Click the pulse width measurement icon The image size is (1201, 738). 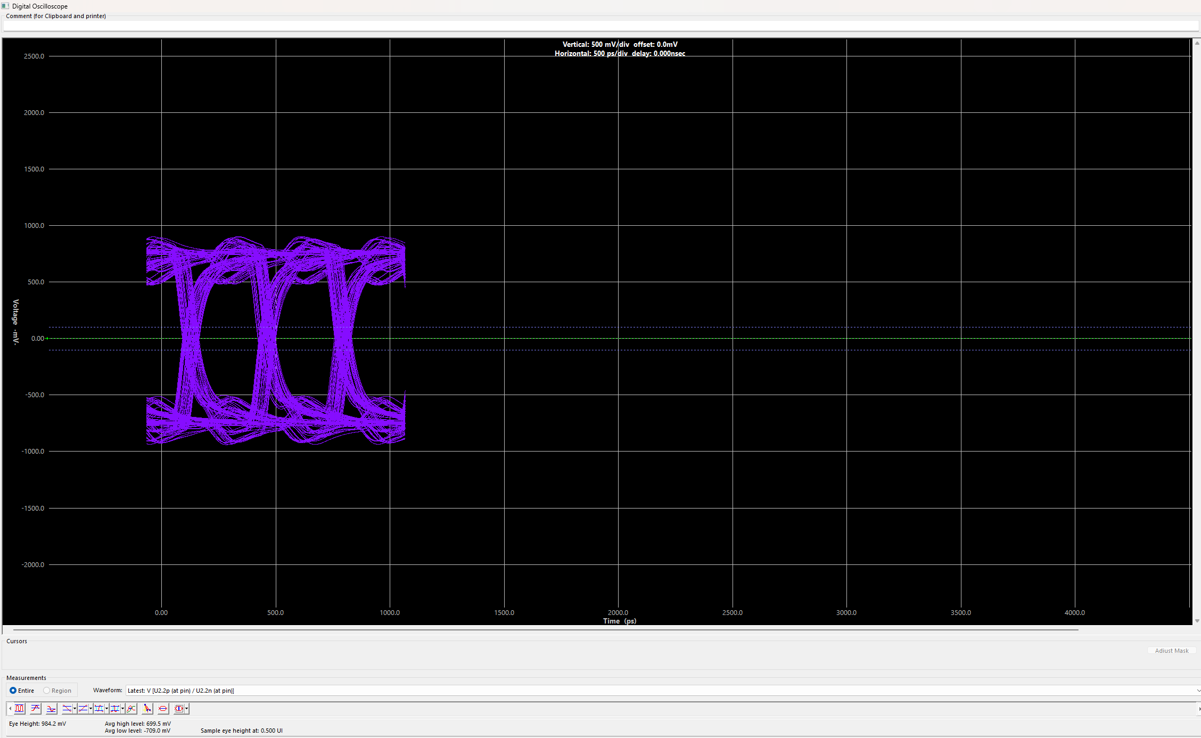pos(99,709)
